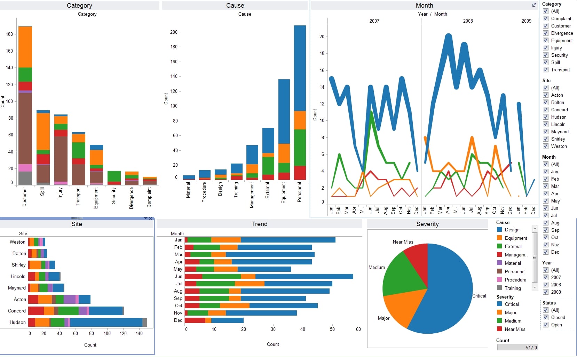Click the export icon on the Month panel header
The height and width of the screenshot is (357, 577).
pyautogui.click(x=534, y=5)
